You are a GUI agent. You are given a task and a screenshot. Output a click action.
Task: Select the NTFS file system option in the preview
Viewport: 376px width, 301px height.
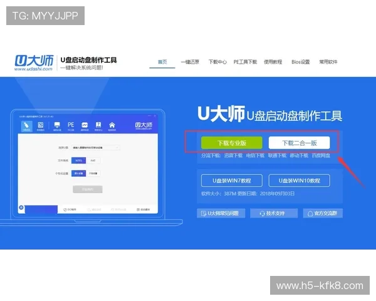click(79, 161)
